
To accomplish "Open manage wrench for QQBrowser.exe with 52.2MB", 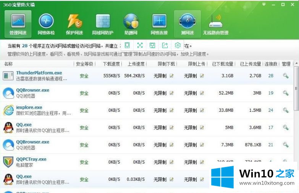I will pyautogui.click(x=286, y=93).
